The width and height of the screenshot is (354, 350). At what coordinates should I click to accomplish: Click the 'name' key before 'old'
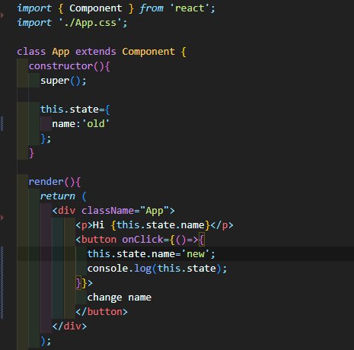[x=64, y=124]
